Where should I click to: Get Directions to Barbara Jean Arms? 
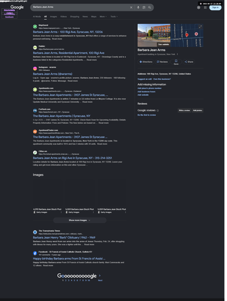(146, 62)
